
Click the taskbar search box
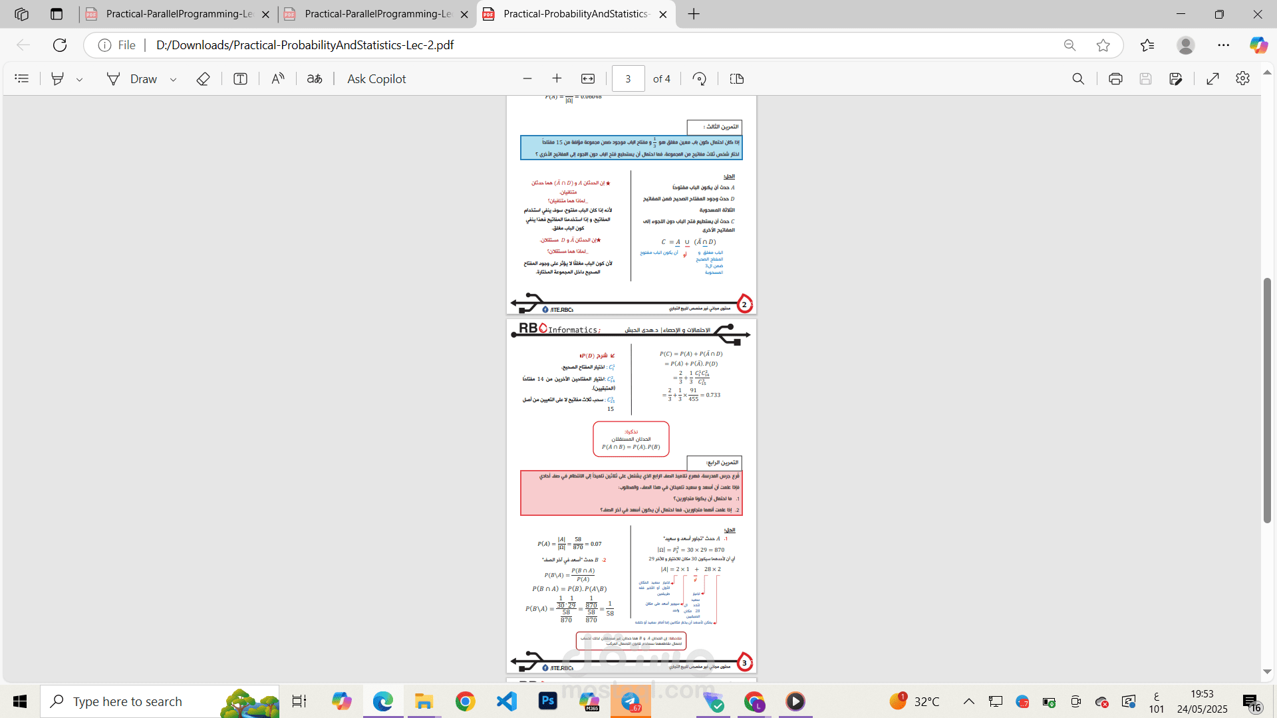point(160,701)
